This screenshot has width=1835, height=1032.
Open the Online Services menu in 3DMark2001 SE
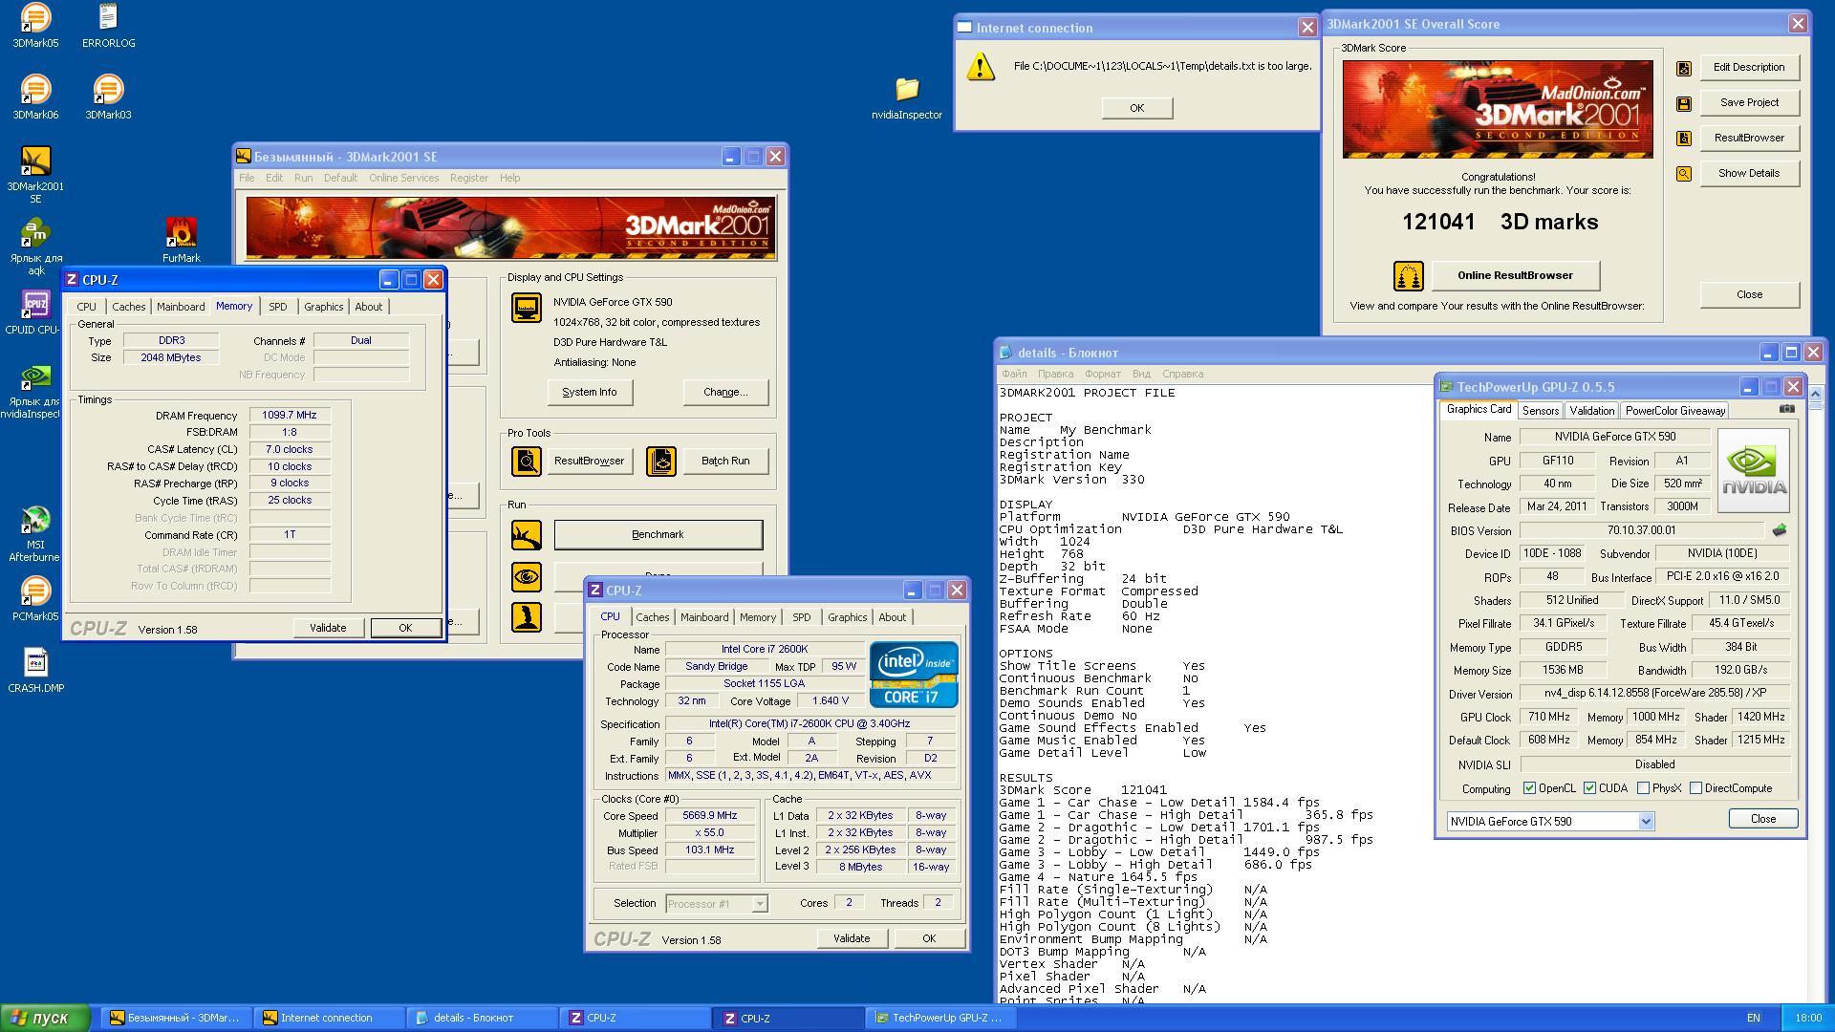[x=403, y=178]
